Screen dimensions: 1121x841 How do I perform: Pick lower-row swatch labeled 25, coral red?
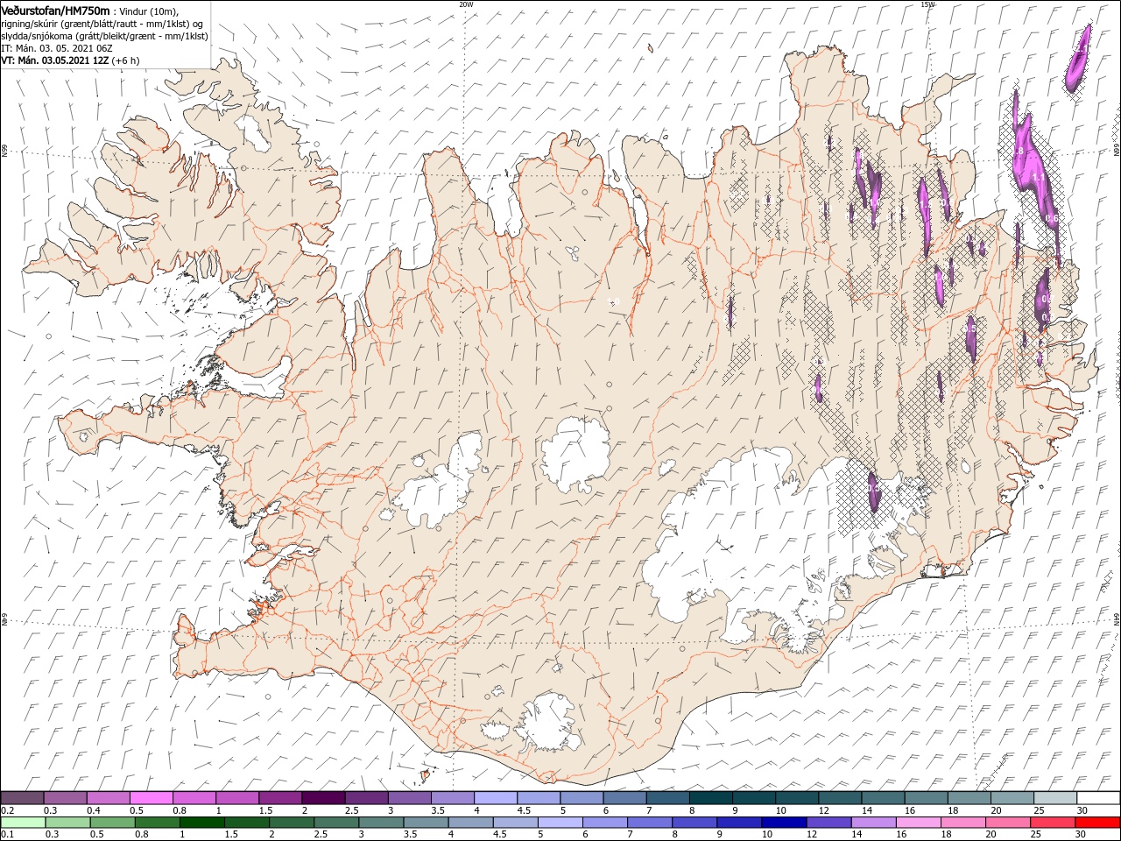coord(1051,823)
